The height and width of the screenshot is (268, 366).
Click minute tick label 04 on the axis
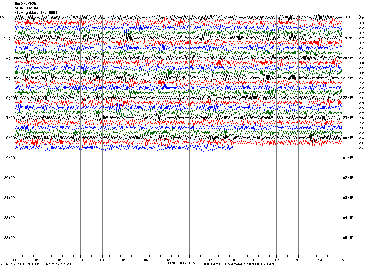pyautogui.click(x=102, y=260)
